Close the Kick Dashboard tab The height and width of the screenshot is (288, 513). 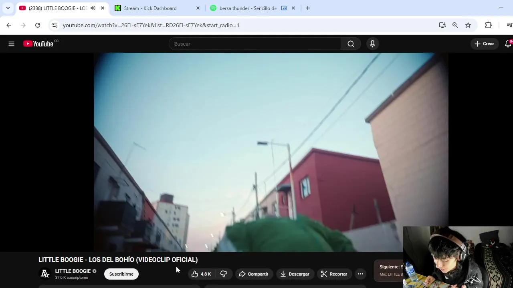point(198,8)
